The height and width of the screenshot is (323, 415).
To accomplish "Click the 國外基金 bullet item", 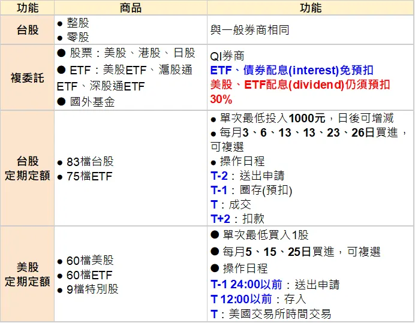I will [92, 102].
